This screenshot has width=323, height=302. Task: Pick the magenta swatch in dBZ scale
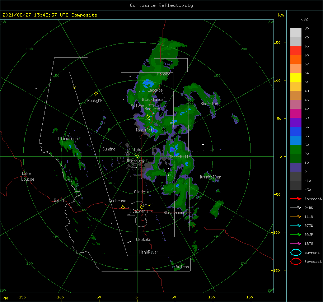296,113
